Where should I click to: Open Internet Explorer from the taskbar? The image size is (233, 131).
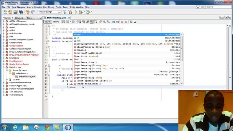15,128
